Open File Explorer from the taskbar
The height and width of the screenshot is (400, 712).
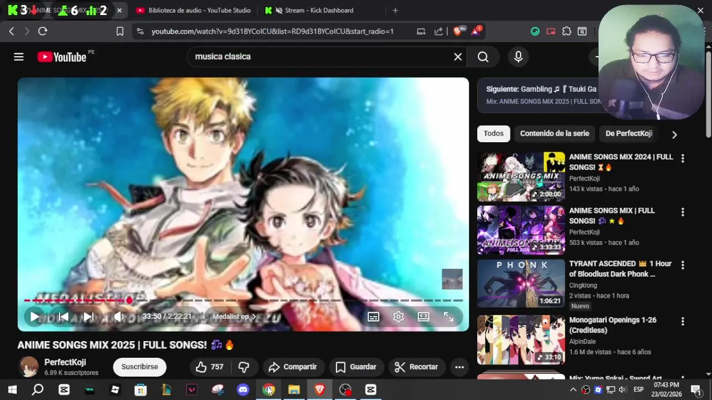(x=294, y=389)
